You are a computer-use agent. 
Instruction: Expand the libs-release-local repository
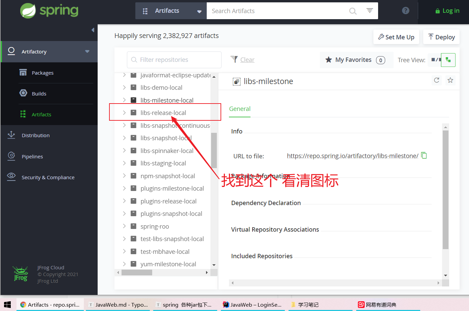click(x=124, y=113)
